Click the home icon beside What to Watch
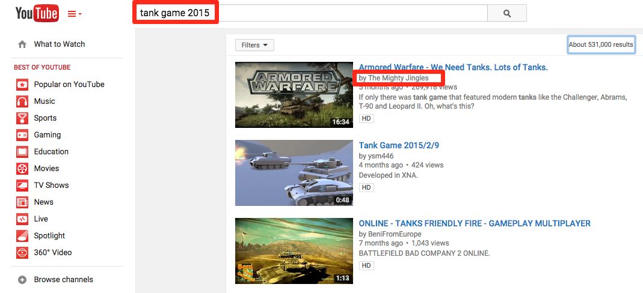Viewport: 643px width, 293px height. coord(22,44)
